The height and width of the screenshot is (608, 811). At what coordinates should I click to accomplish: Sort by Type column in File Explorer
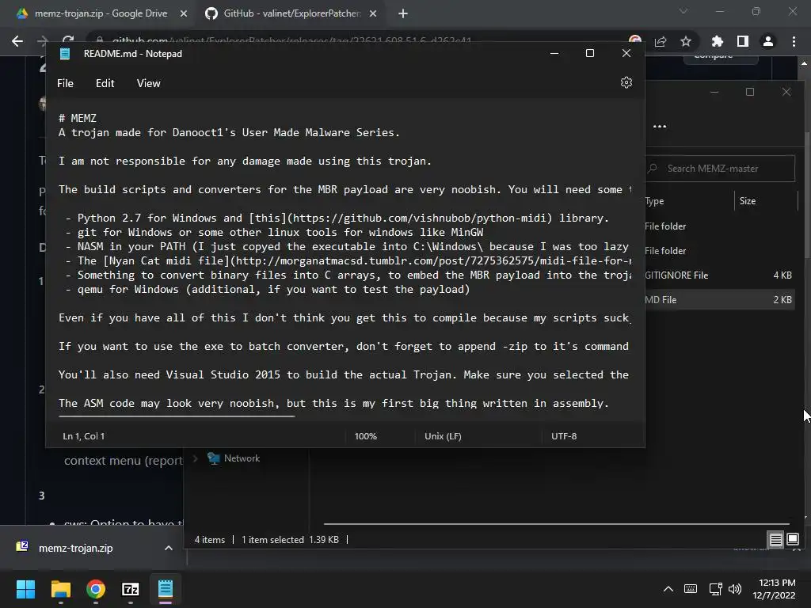click(x=688, y=201)
